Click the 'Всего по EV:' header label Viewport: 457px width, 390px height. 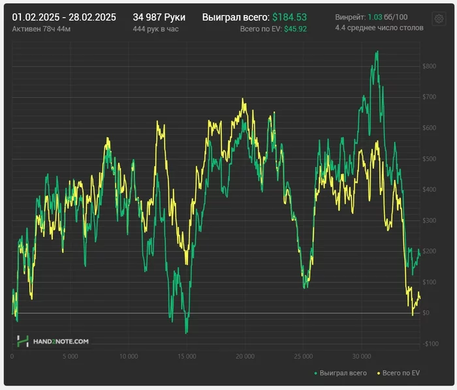coord(261,29)
